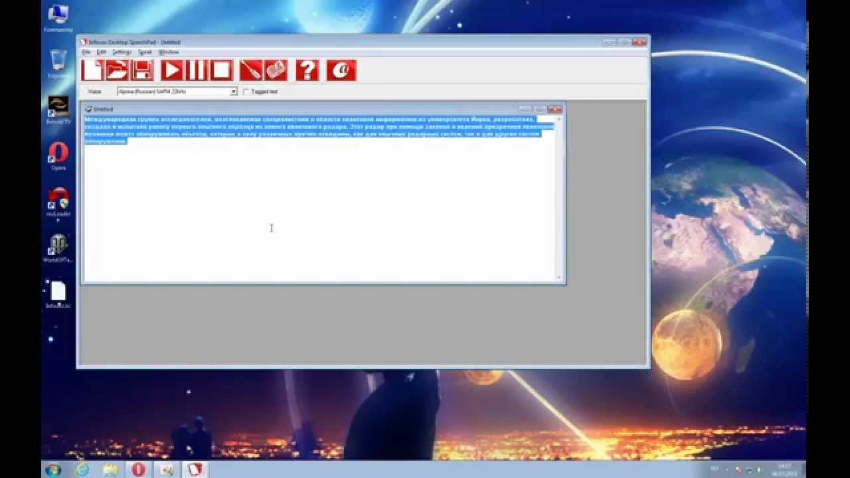The width and height of the screenshot is (850, 478).
Task: Open the Settings menu
Action: click(122, 52)
